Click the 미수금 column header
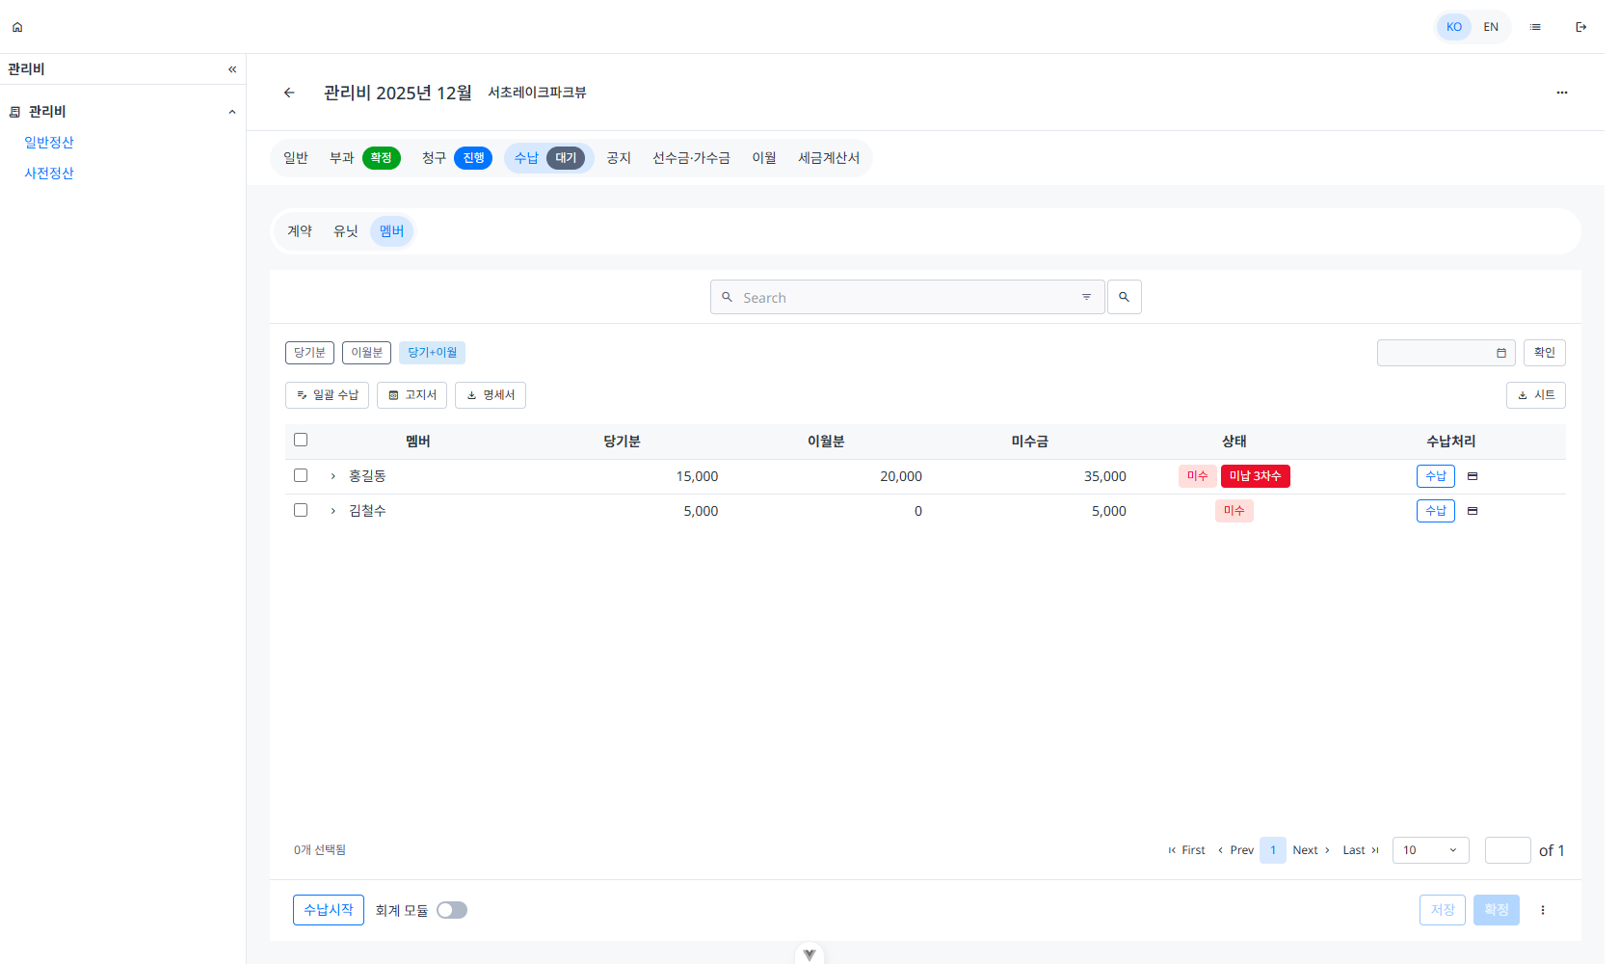1619x964 pixels. point(1030,442)
